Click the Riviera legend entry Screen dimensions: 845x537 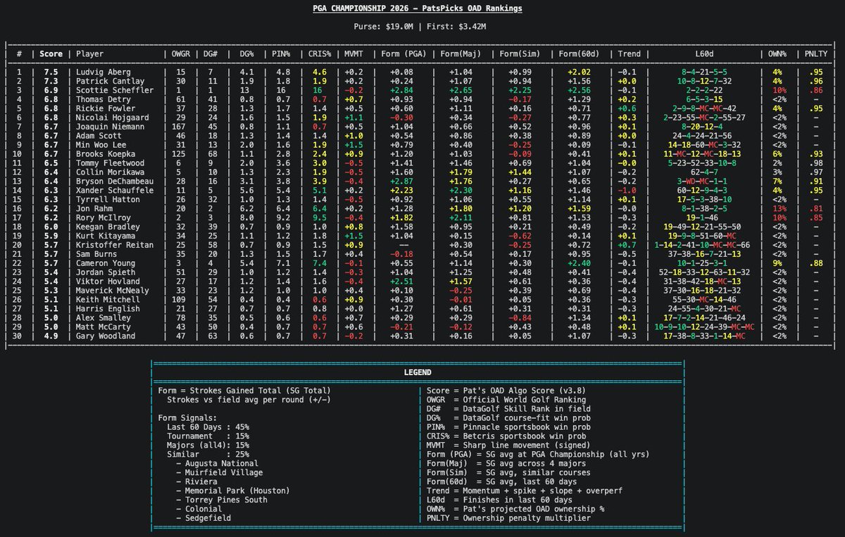202,481
